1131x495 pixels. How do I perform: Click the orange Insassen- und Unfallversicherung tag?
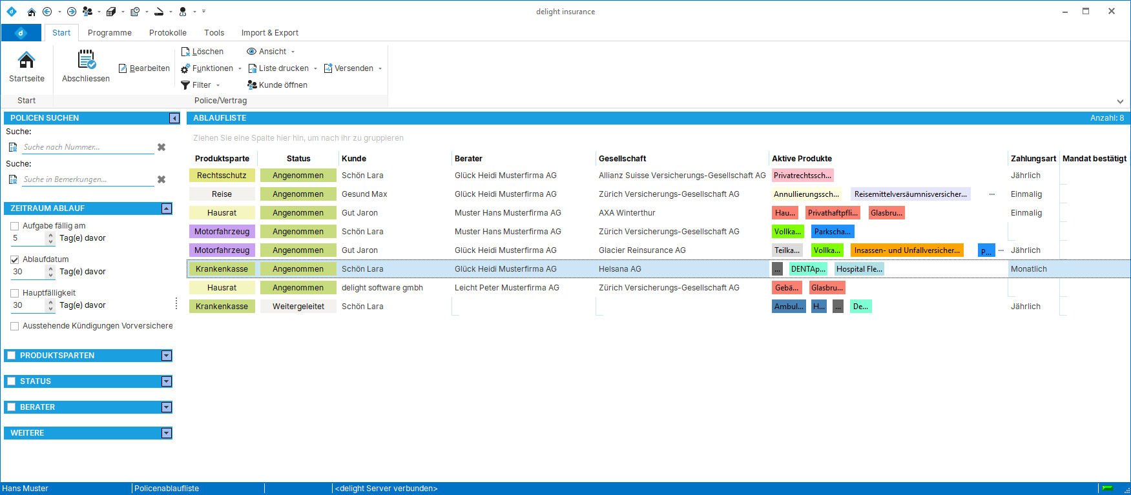tap(906, 250)
